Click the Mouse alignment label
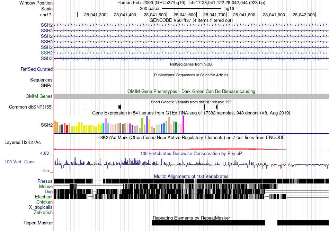The image size is (329, 231). coord(46,187)
